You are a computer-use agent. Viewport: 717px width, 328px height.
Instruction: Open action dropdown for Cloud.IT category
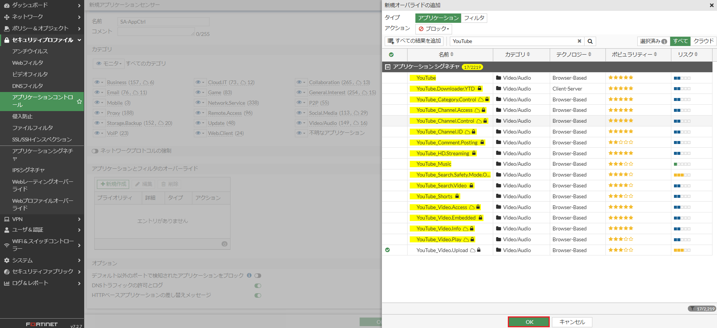pos(200,82)
